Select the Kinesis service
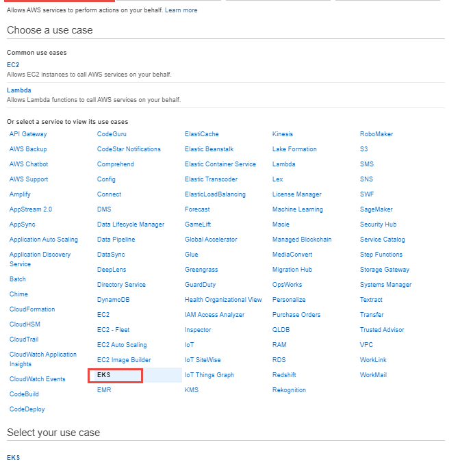 point(283,134)
